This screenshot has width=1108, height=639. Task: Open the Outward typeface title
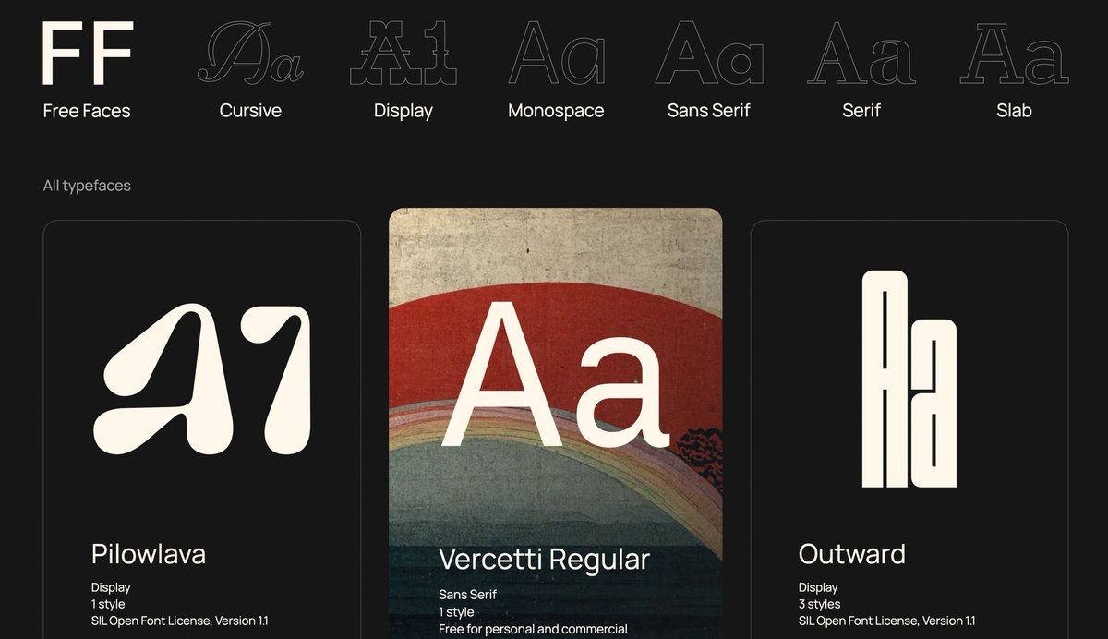click(852, 554)
